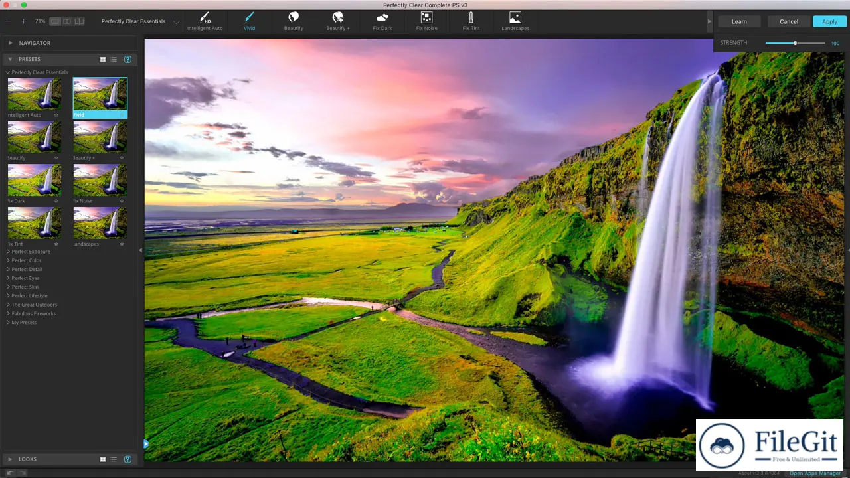The image size is (850, 478).
Task: Select the Fix Tint preset thumbnail
Action: [x=35, y=223]
